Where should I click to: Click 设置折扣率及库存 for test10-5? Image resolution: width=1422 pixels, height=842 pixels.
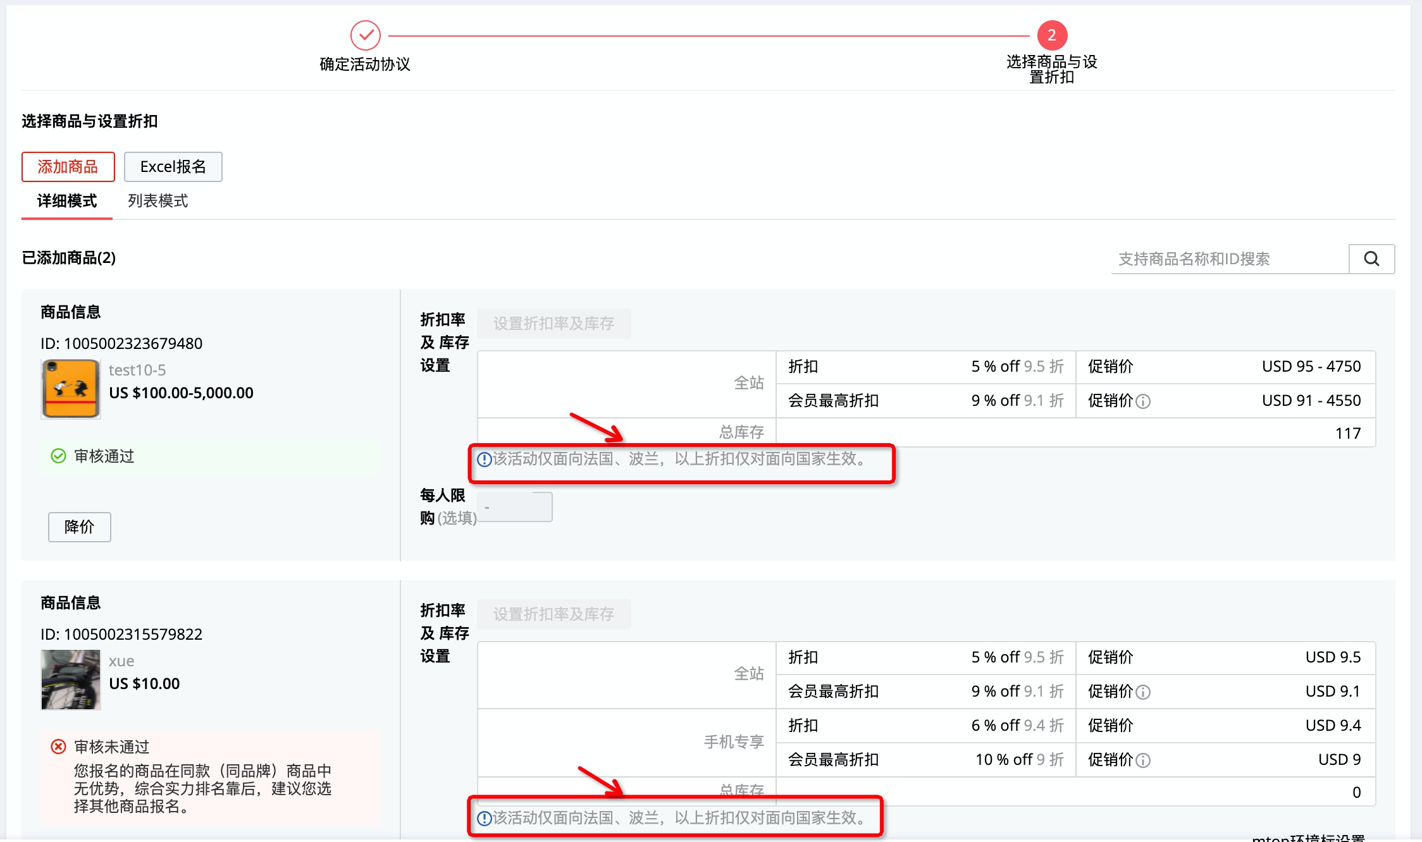coord(554,324)
